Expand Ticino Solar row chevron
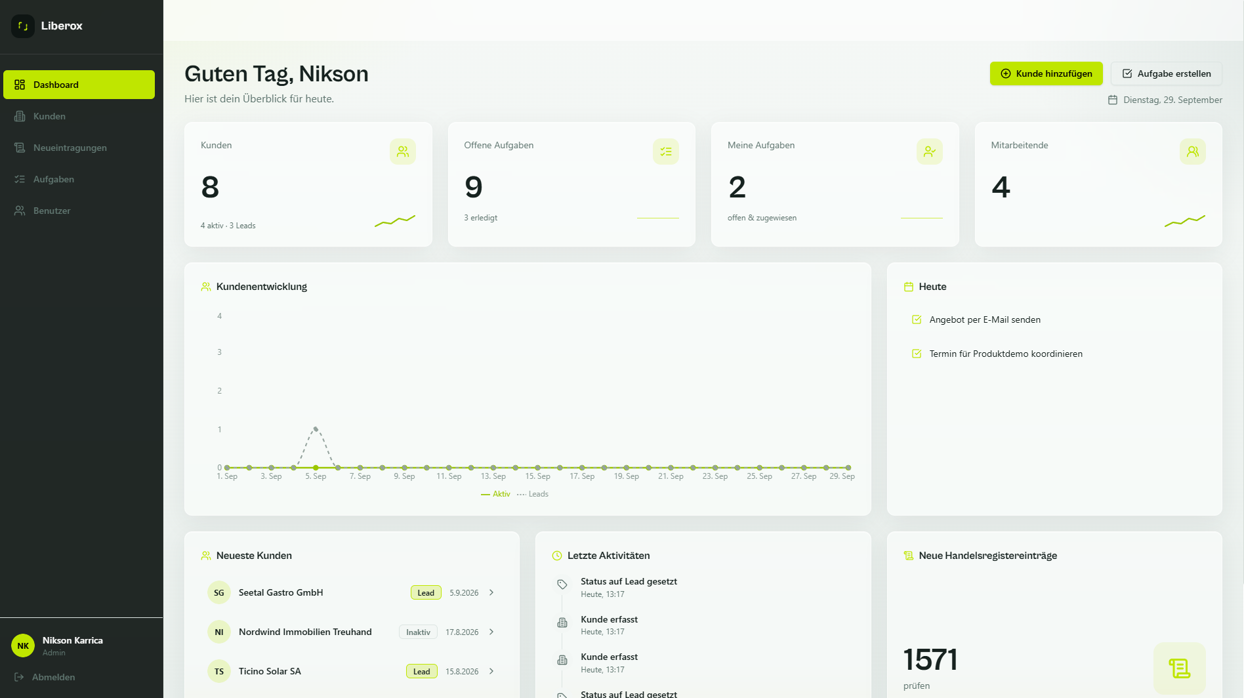1244x698 pixels. (491, 671)
